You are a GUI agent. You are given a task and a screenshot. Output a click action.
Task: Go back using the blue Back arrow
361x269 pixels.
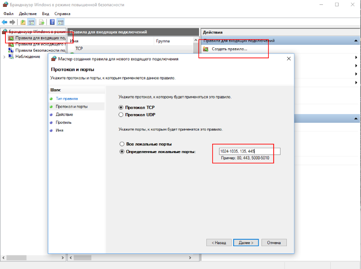[x=4, y=22]
